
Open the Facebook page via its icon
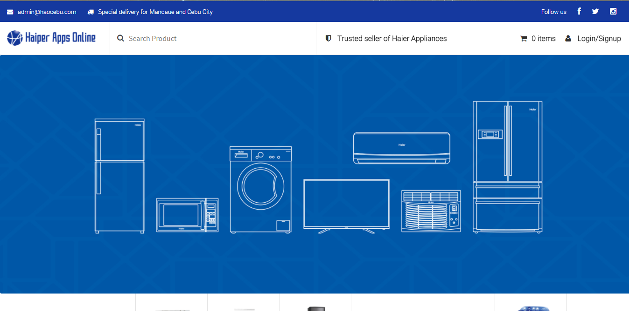tap(579, 11)
